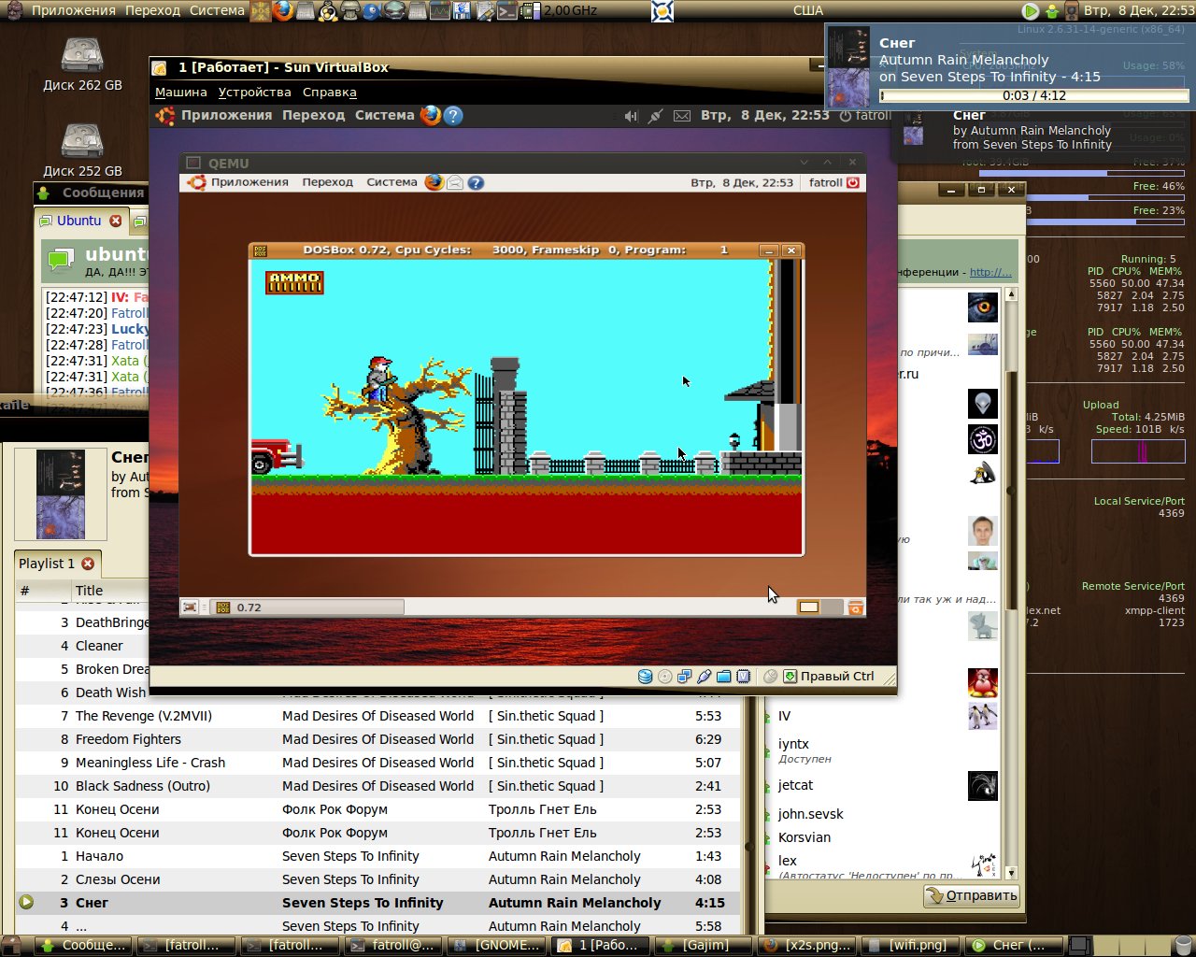This screenshot has width=1196, height=957.
Task: Click VirtualBox shared folders indicator
Action: (723, 677)
